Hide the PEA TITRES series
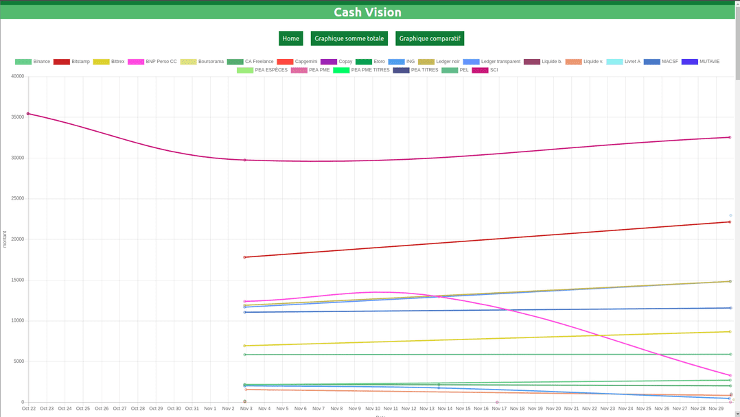This screenshot has height=417, width=740. coord(415,70)
